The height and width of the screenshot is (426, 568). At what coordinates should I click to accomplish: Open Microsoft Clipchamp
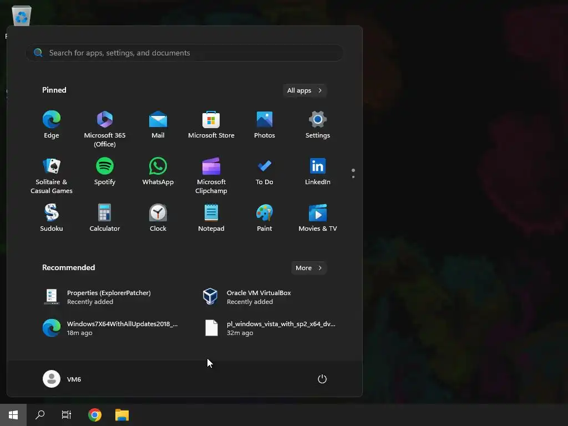pyautogui.click(x=211, y=176)
